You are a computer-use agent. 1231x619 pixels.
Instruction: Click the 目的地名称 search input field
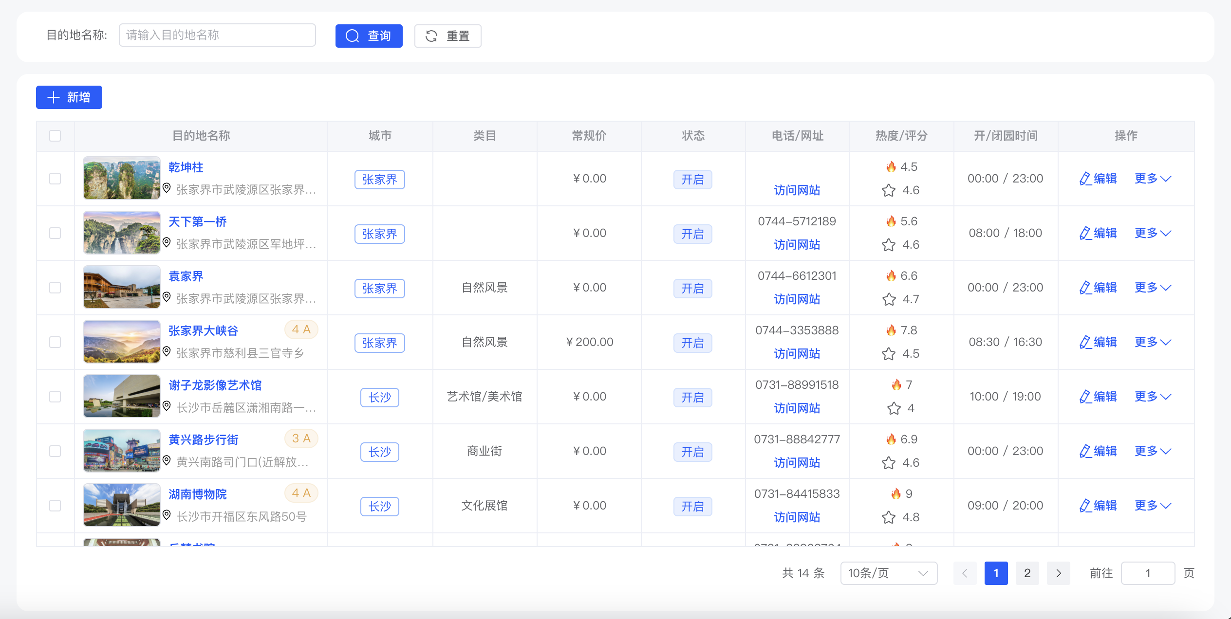point(217,35)
